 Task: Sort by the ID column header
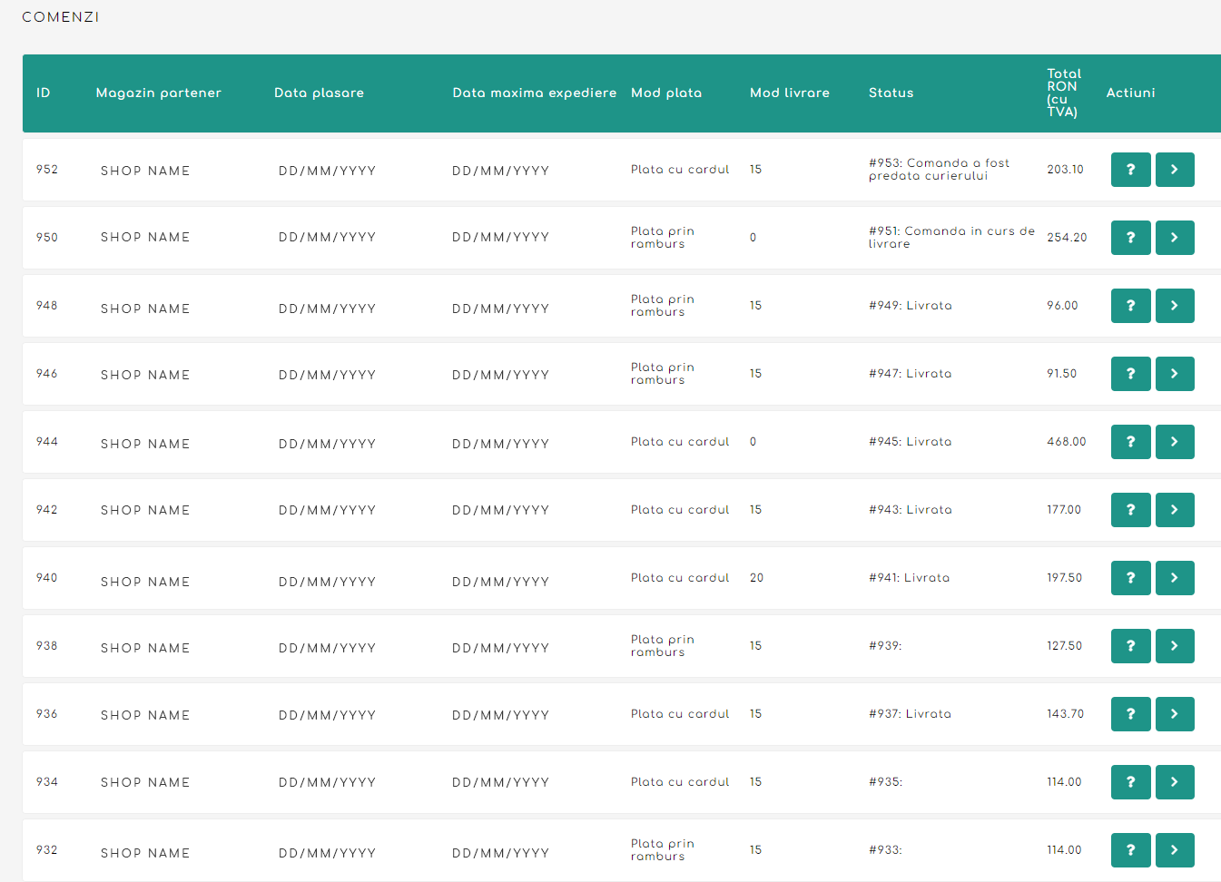pyautogui.click(x=43, y=93)
